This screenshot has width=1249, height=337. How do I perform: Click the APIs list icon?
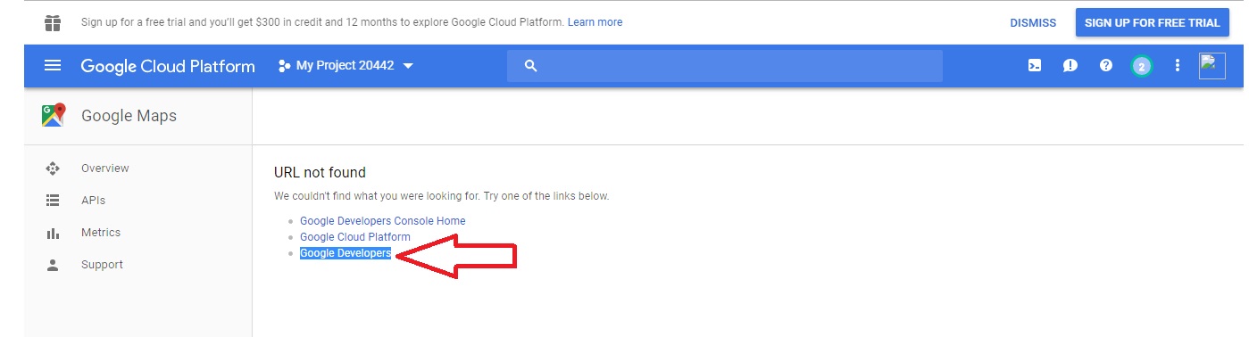pos(53,201)
